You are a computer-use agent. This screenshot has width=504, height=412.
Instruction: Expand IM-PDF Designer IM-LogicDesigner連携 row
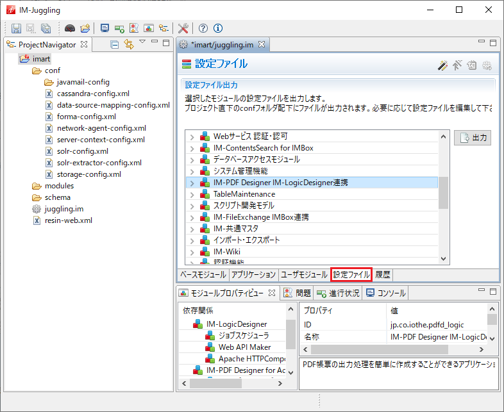coord(192,183)
